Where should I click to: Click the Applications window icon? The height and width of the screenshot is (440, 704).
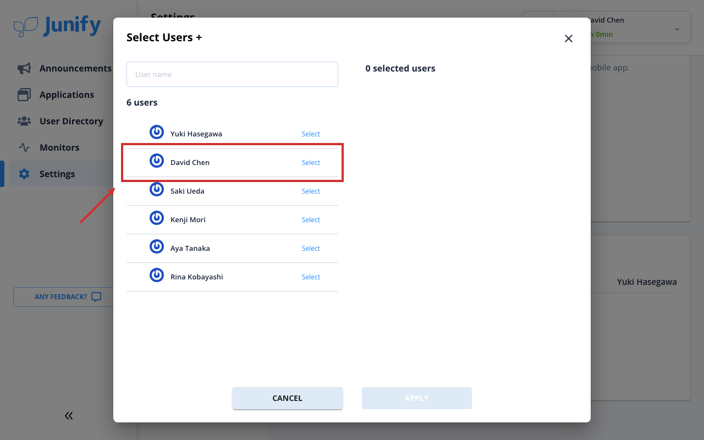tap(24, 95)
